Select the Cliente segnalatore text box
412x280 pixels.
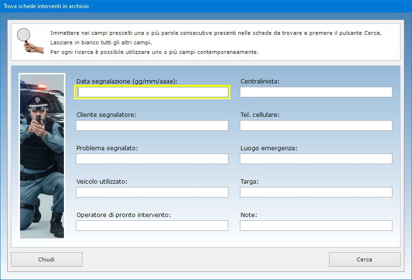coord(152,125)
